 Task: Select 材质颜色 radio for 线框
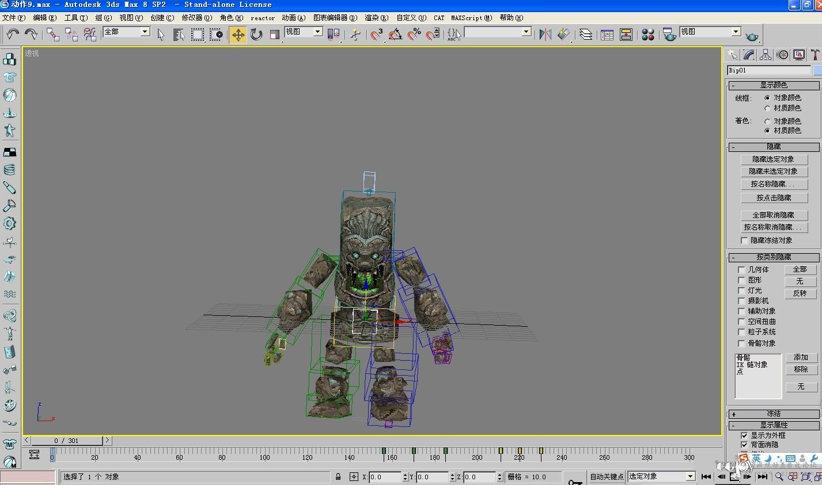767,108
